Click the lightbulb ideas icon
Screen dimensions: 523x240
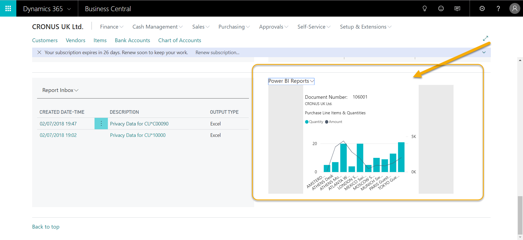(424, 9)
